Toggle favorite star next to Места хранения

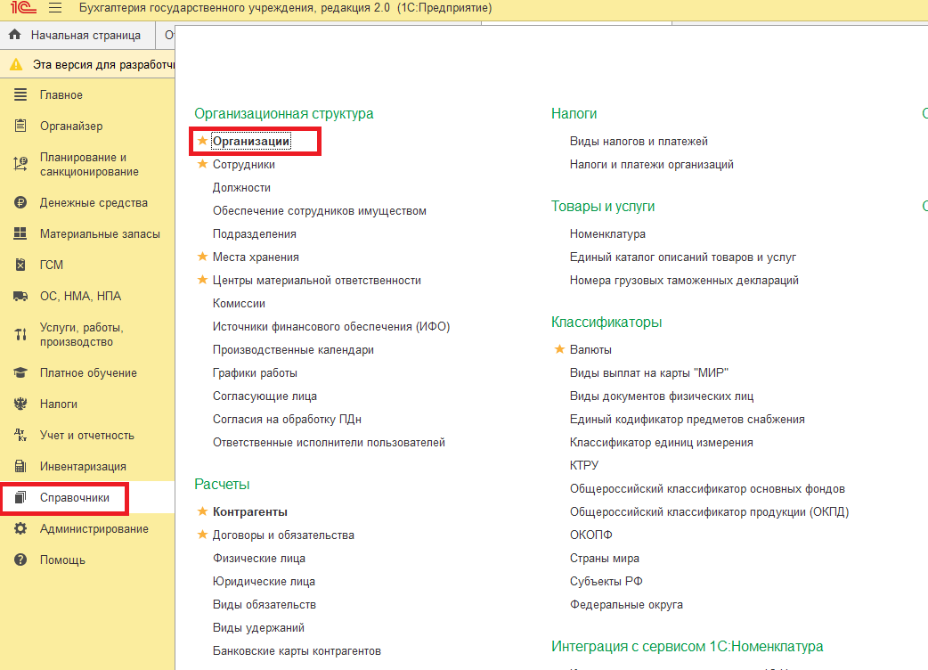[x=202, y=257]
